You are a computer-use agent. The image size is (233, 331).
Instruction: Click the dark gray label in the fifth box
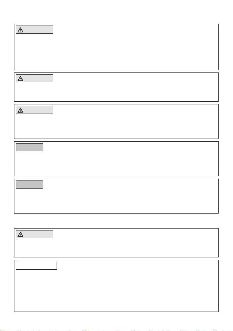pos(29,184)
